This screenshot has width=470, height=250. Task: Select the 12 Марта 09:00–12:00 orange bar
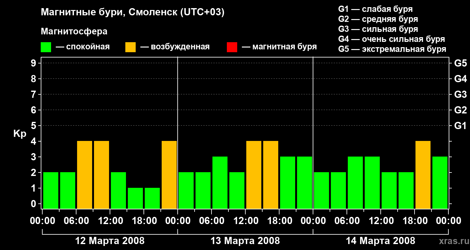click(102, 175)
